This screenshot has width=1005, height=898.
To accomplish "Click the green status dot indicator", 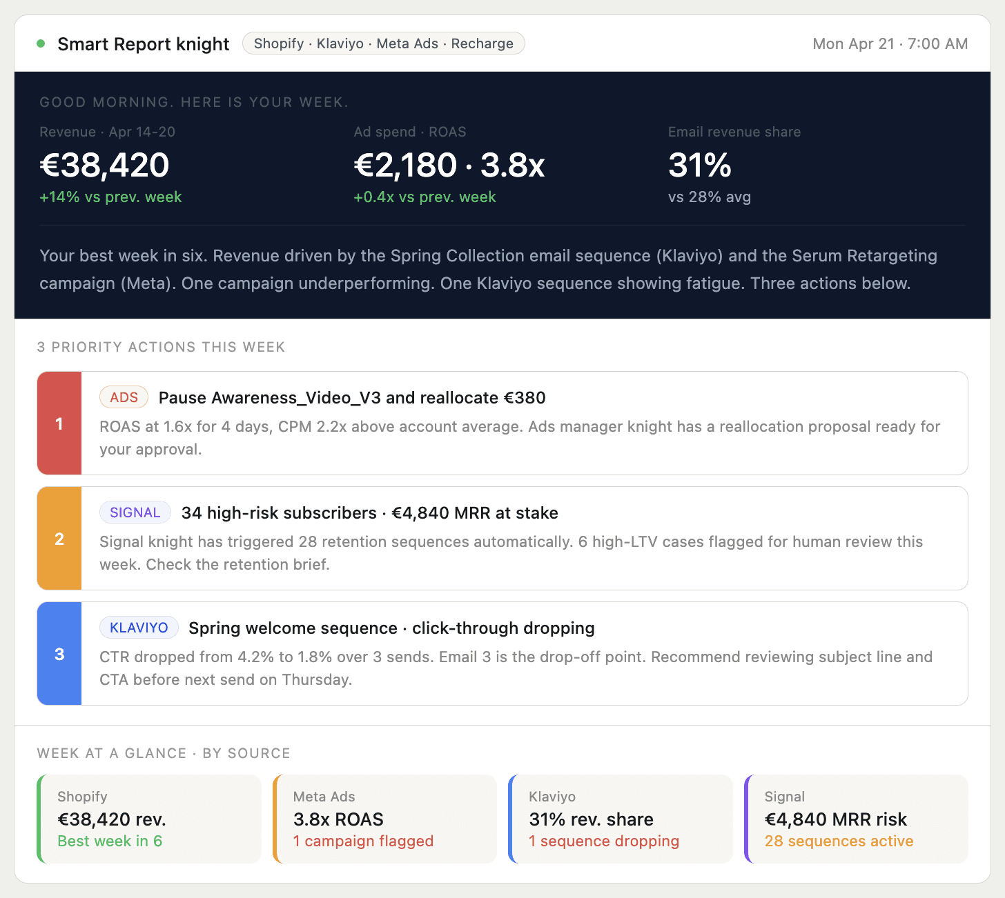I will [41, 43].
